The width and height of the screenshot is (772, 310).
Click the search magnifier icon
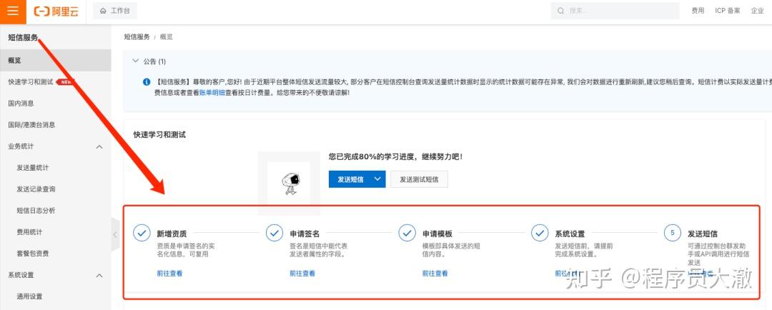click(x=560, y=11)
